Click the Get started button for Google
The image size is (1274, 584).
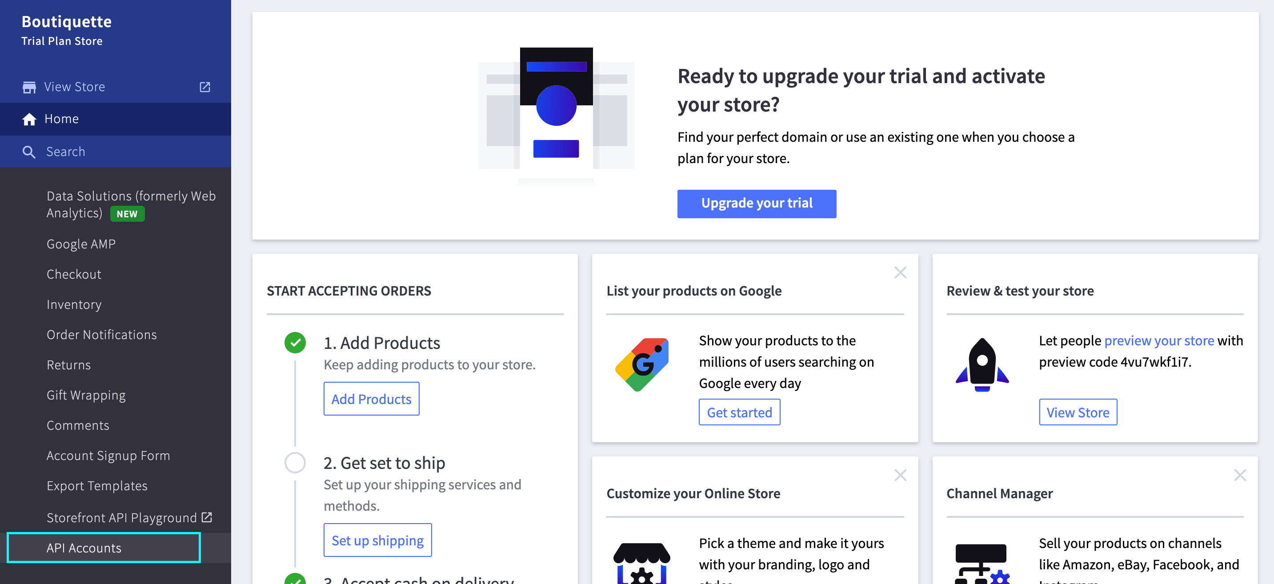pos(739,412)
